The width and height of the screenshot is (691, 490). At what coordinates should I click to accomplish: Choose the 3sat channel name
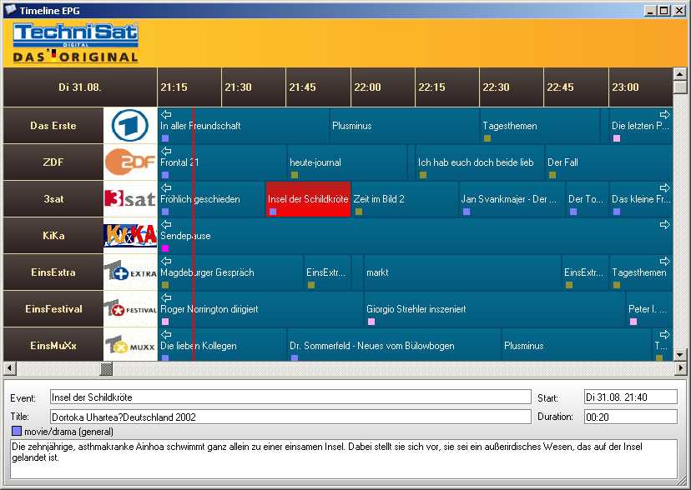[x=53, y=199]
